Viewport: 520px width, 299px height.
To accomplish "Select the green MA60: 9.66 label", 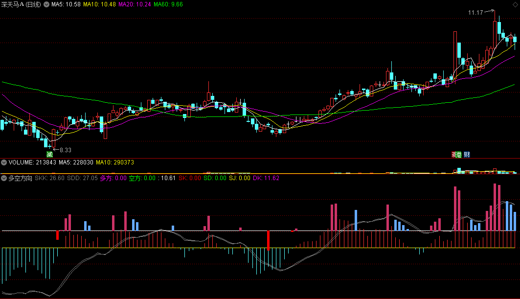I will [x=168, y=4].
